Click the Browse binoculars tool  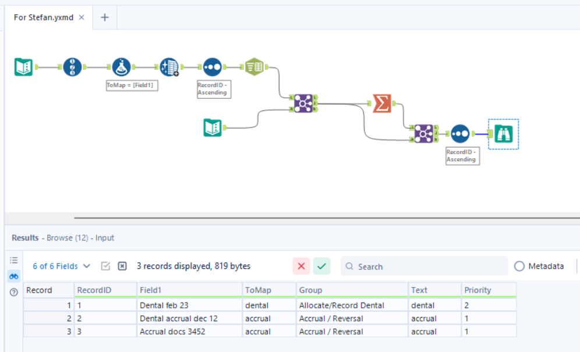tap(504, 134)
